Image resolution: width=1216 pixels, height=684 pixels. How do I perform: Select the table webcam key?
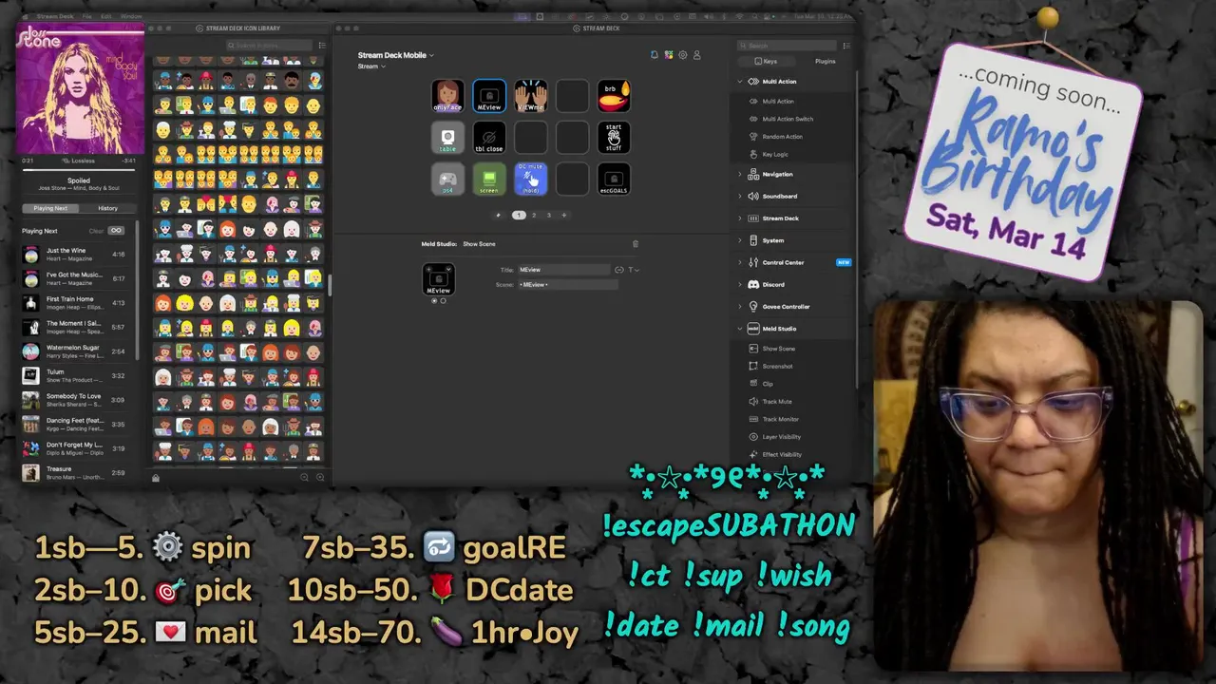tap(447, 138)
